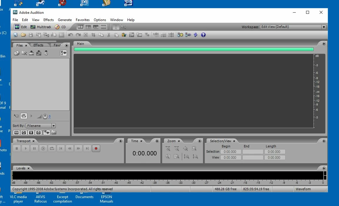Select the Time Selection tool
The width and height of the screenshot is (339, 206).
click(x=116, y=27)
